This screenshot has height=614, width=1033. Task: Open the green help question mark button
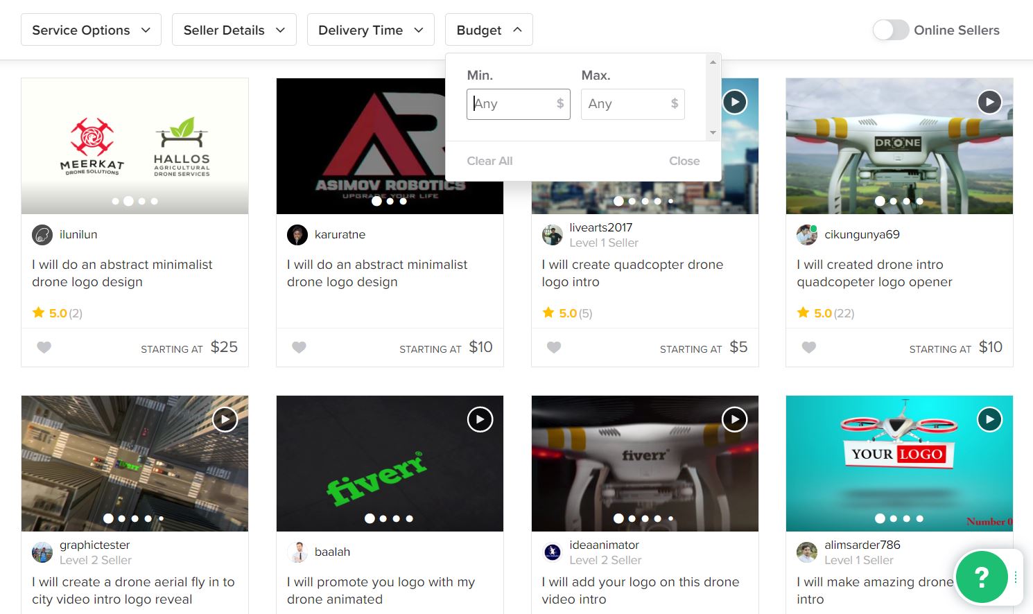tap(982, 577)
